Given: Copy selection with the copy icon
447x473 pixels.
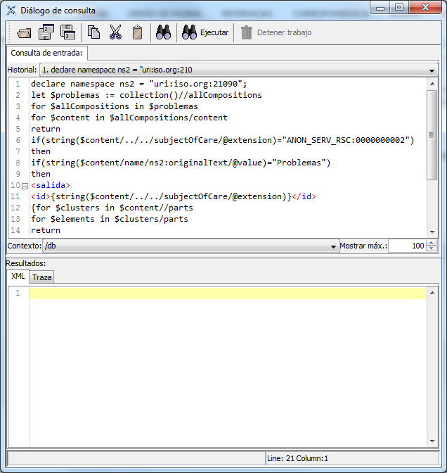Looking at the screenshot, I should (x=93, y=32).
